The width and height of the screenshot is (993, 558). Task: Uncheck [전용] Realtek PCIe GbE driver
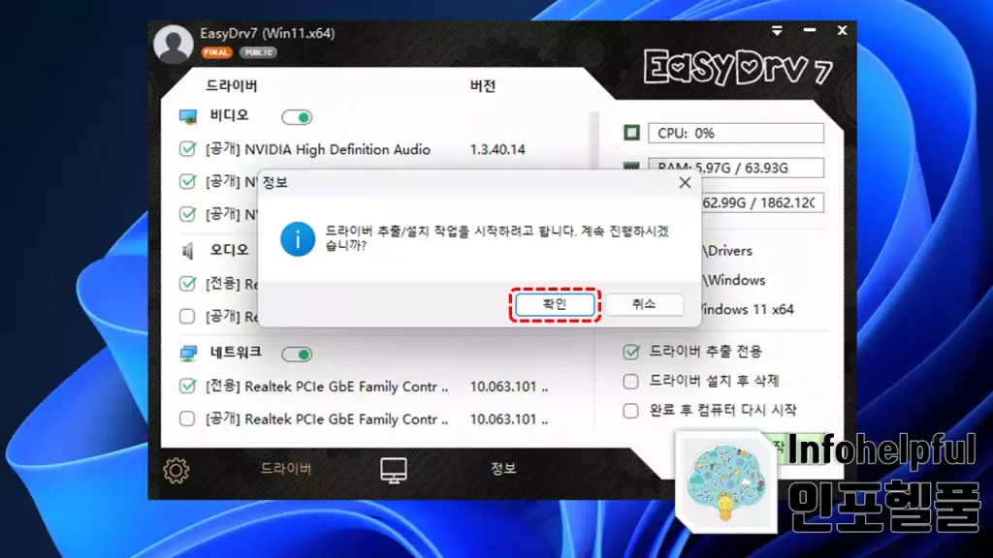tap(187, 386)
